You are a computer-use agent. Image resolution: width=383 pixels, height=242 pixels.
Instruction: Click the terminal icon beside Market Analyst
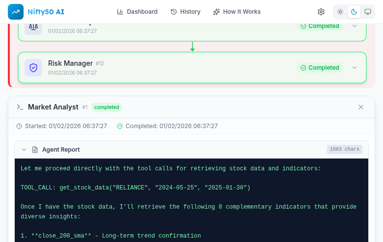pyautogui.click(x=20, y=107)
